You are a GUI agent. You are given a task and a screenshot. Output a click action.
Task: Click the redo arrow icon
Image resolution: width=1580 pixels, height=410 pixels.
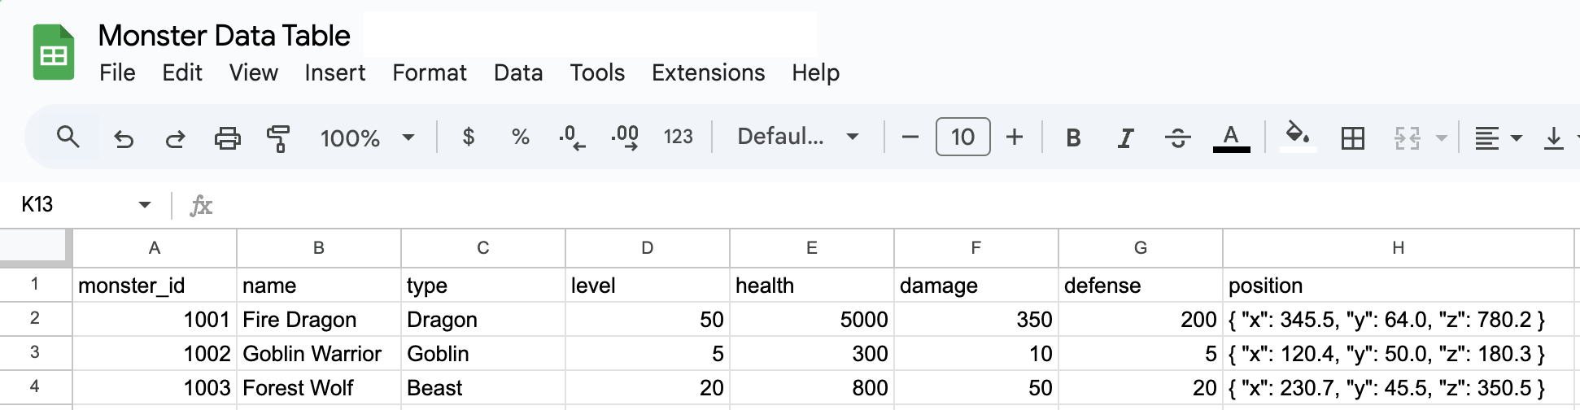175,138
